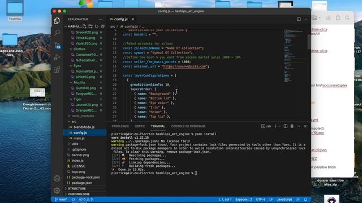362x203 pixels.
Task: Expand the utils folder
Action: (75, 144)
